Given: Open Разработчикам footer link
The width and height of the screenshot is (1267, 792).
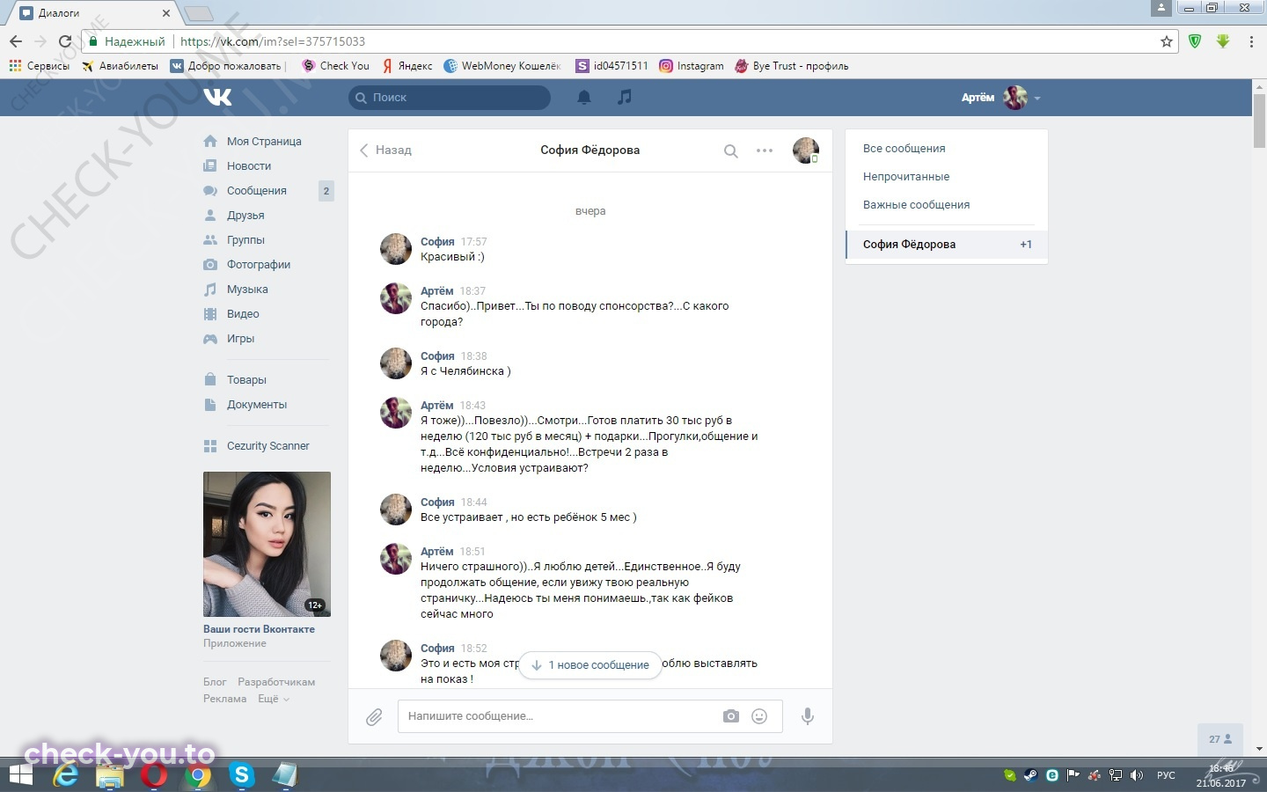Looking at the screenshot, I should (x=276, y=682).
